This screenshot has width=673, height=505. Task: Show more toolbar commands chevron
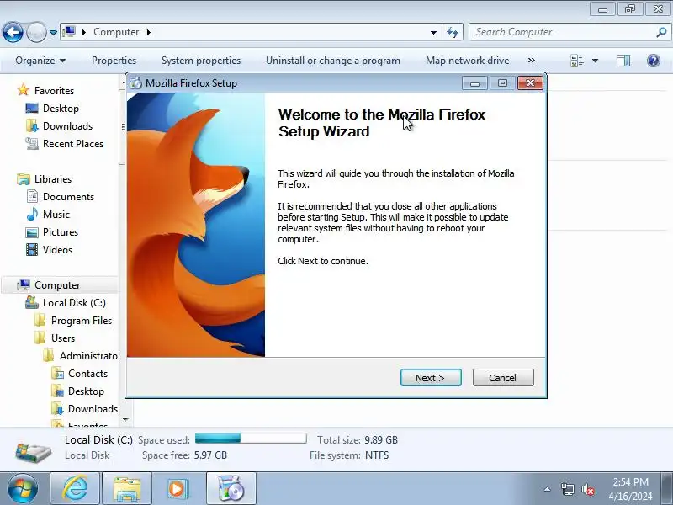coord(532,61)
